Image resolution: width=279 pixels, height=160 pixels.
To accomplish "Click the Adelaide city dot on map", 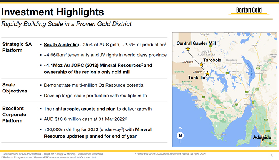I will 262,140.
